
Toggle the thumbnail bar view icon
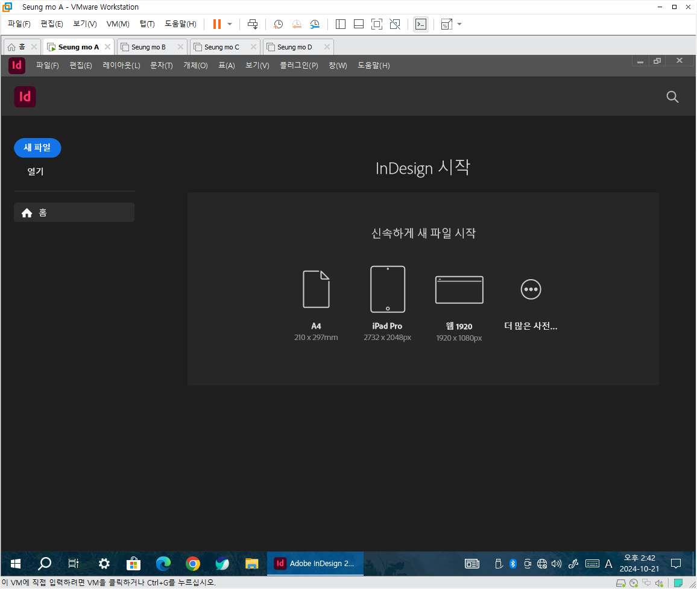click(x=359, y=24)
